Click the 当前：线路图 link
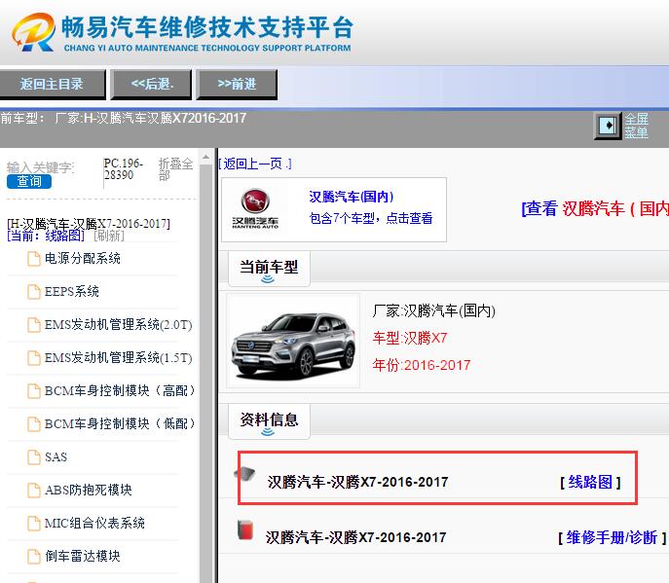Screen dimensions: 669x583 [x=46, y=236]
